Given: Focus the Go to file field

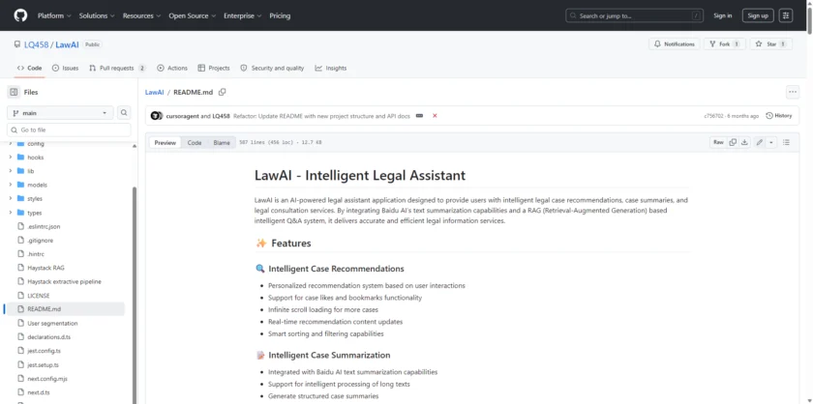Looking at the screenshot, I should pyautogui.click(x=69, y=130).
